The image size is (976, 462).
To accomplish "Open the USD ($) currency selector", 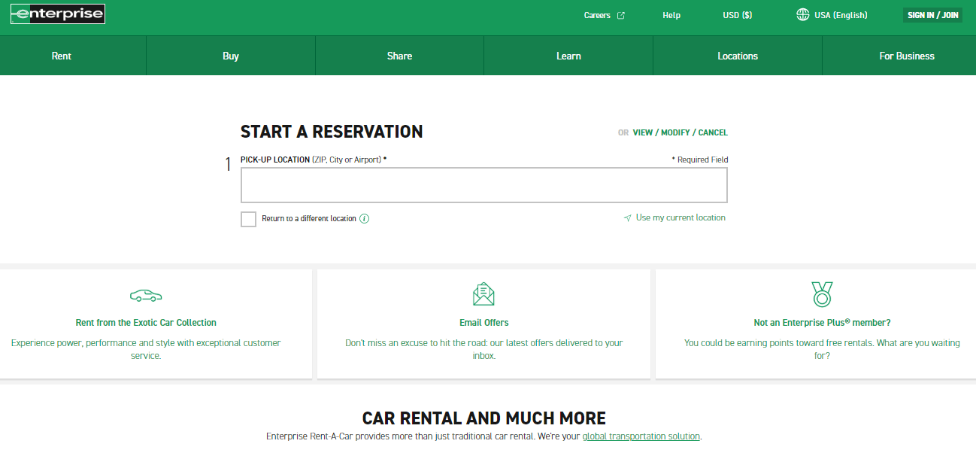I will click(737, 15).
